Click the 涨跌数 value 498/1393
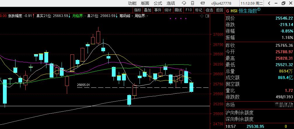Screen dimensions: 294x129 pyautogui.click(x=285, y=97)
